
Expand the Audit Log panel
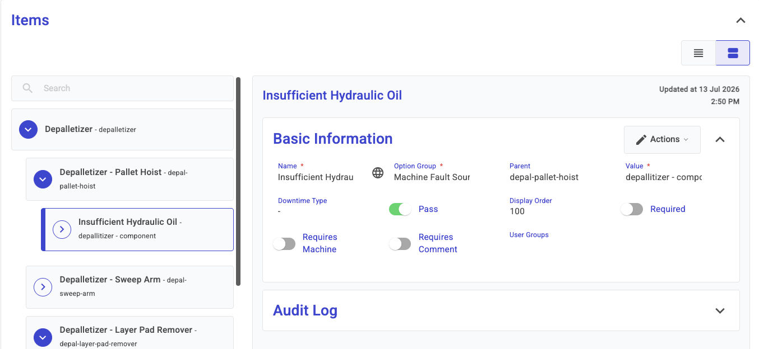[720, 310]
